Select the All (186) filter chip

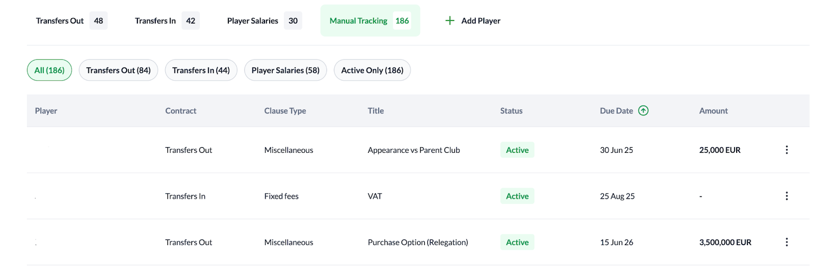click(49, 71)
